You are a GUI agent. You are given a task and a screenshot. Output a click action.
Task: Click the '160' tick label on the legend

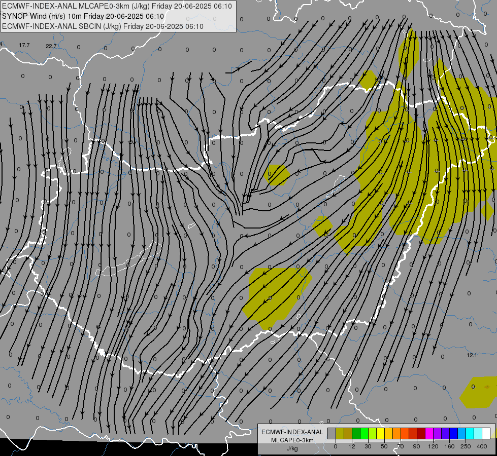pos(449,446)
